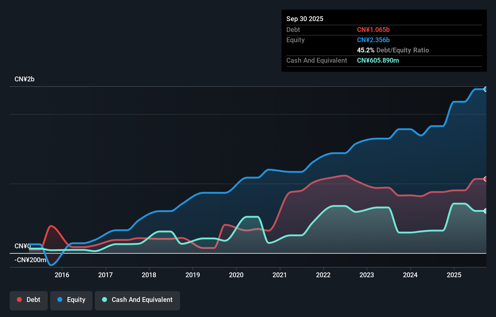Viewport: 496px width, 317px height.
Task: Click the CN¥1.065b Debt value link
Action: 373,30
